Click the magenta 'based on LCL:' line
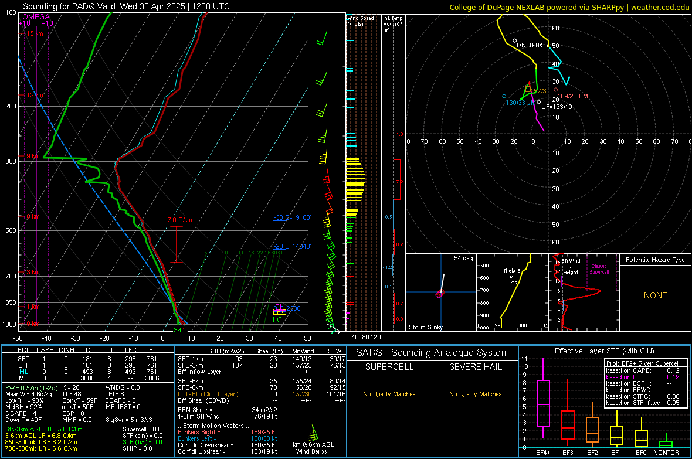The image size is (692, 459). pos(643,377)
